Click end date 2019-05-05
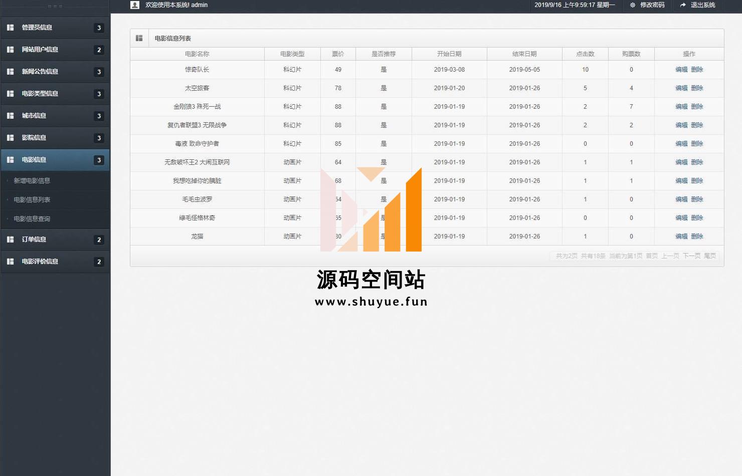742x476 pixels. (524, 70)
